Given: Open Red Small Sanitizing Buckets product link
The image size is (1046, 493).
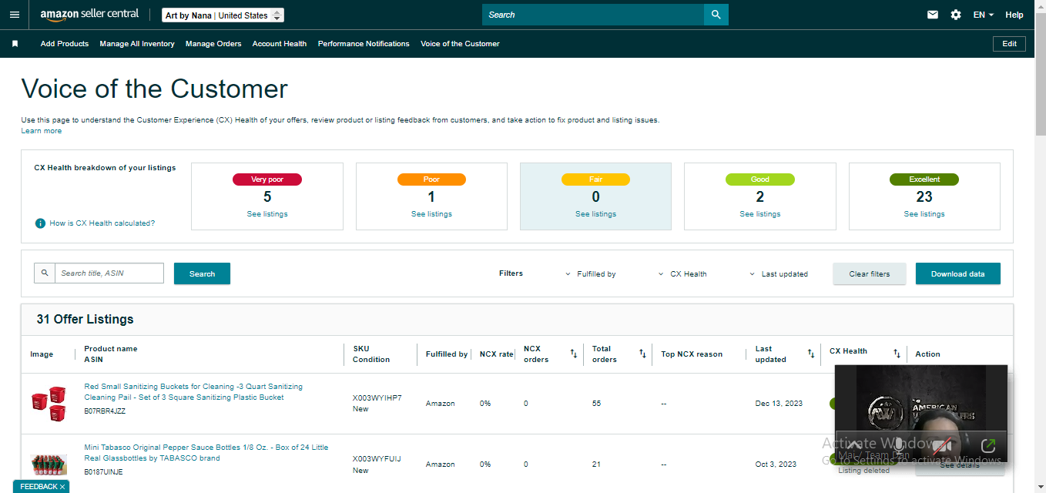Looking at the screenshot, I should click(x=193, y=392).
